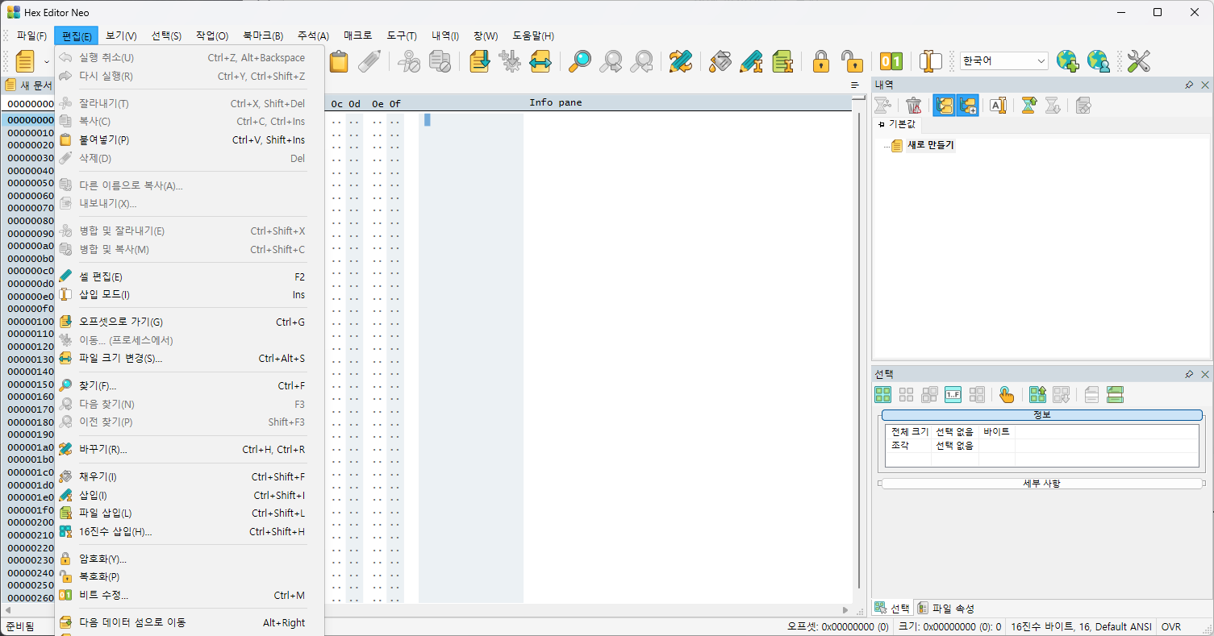Choose 파일 크기 변경(S)... menu entry
The height and width of the screenshot is (636, 1214).
tap(190, 359)
